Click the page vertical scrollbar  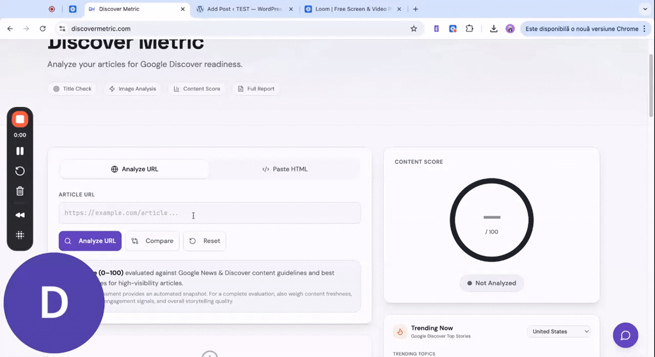[651, 86]
